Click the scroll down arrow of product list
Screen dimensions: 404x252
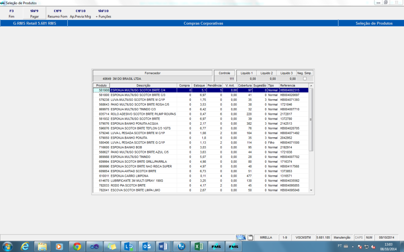pyautogui.click(x=311, y=190)
